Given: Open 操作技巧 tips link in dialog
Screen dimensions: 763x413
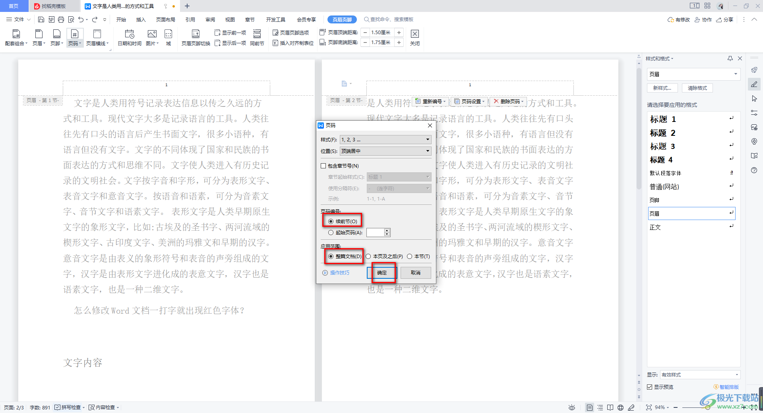Looking at the screenshot, I should (336, 273).
